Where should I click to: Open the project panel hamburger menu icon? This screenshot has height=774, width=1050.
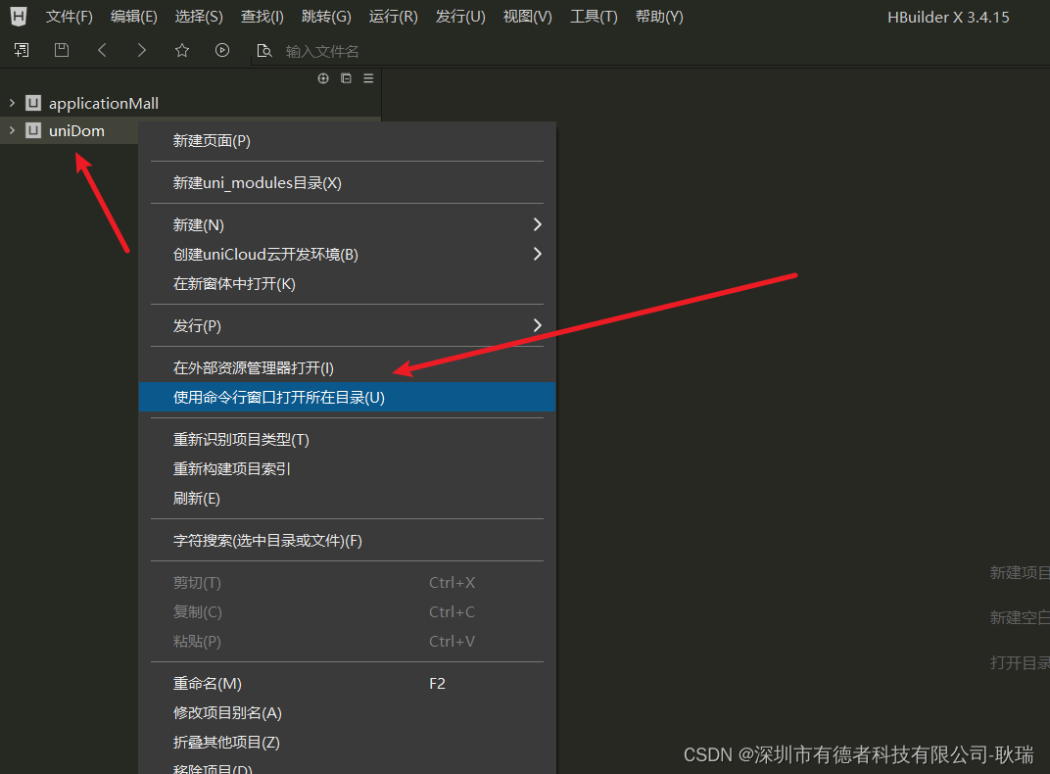coord(368,78)
